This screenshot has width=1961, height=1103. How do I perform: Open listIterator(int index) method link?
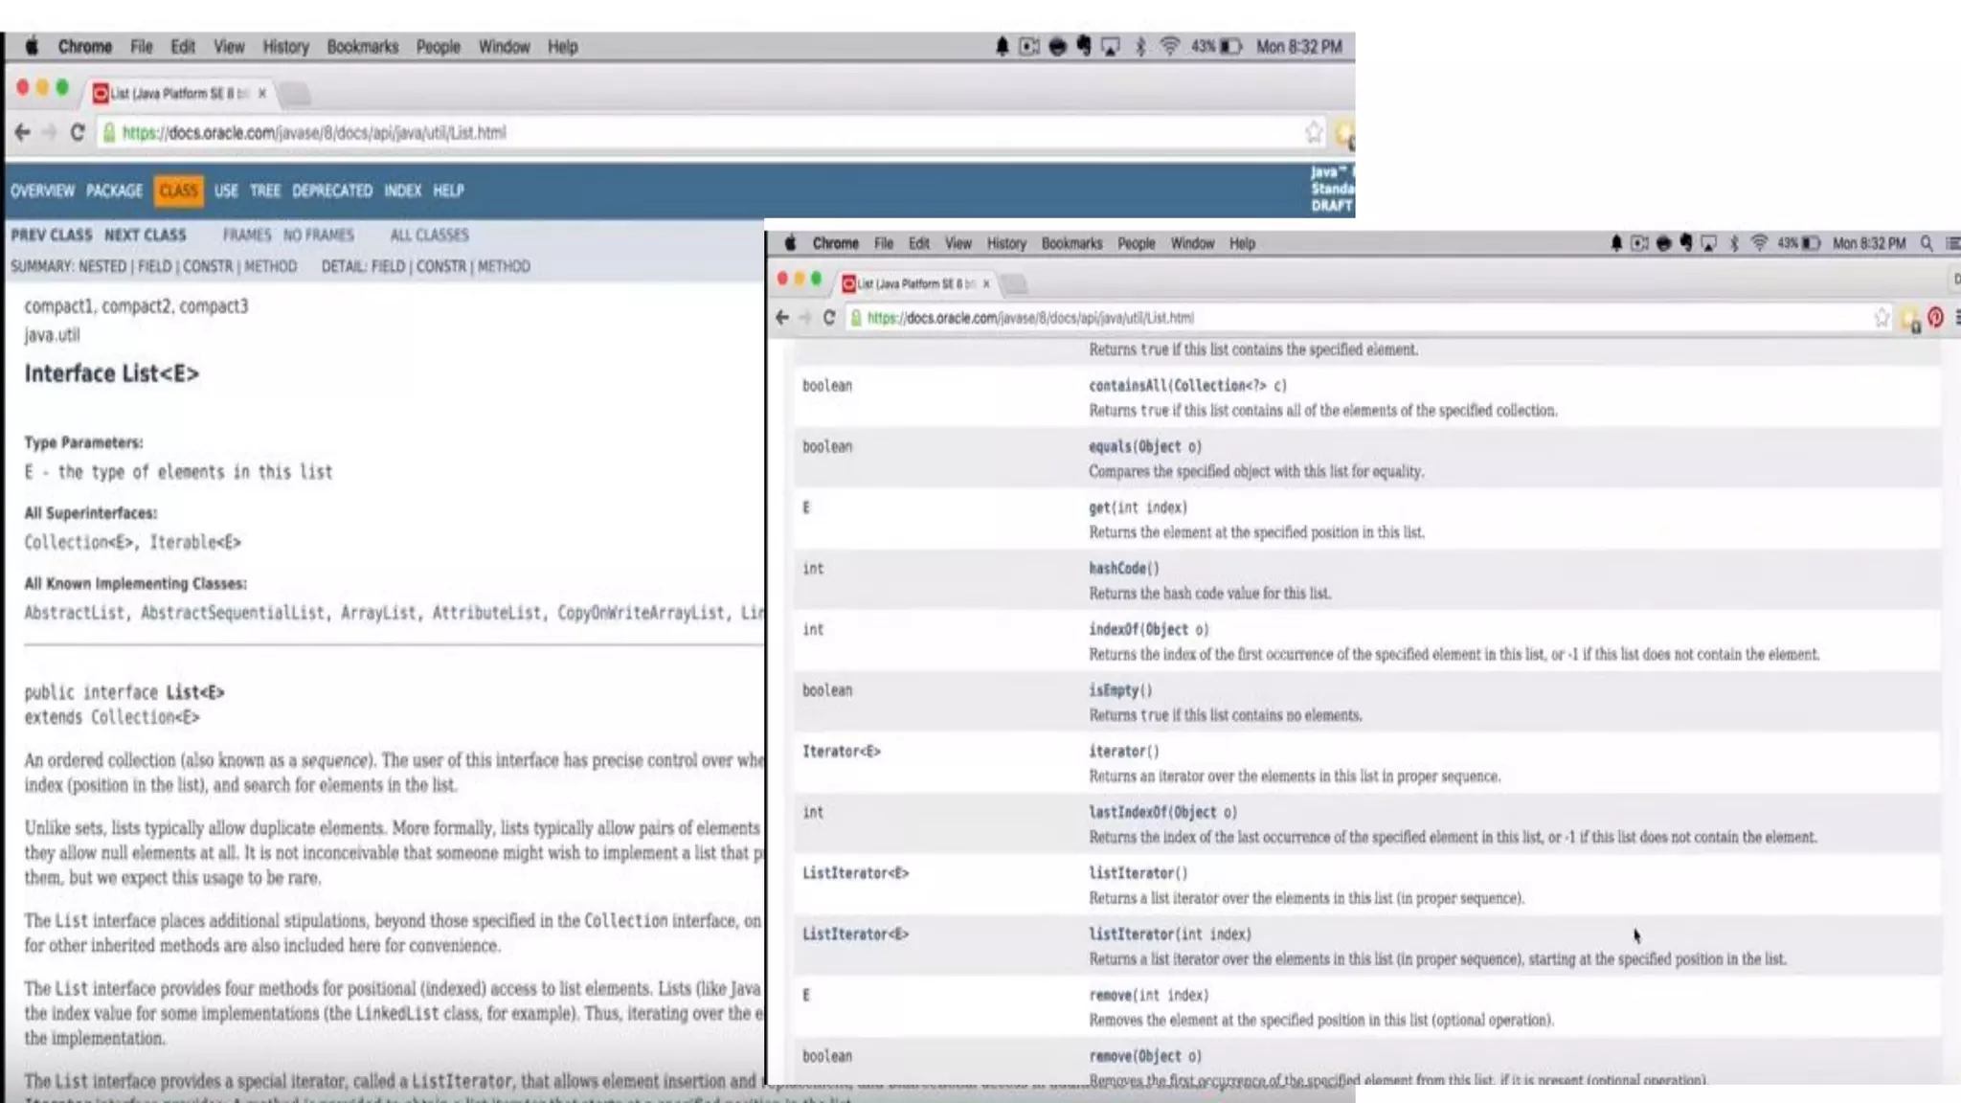coord(1169,934)
